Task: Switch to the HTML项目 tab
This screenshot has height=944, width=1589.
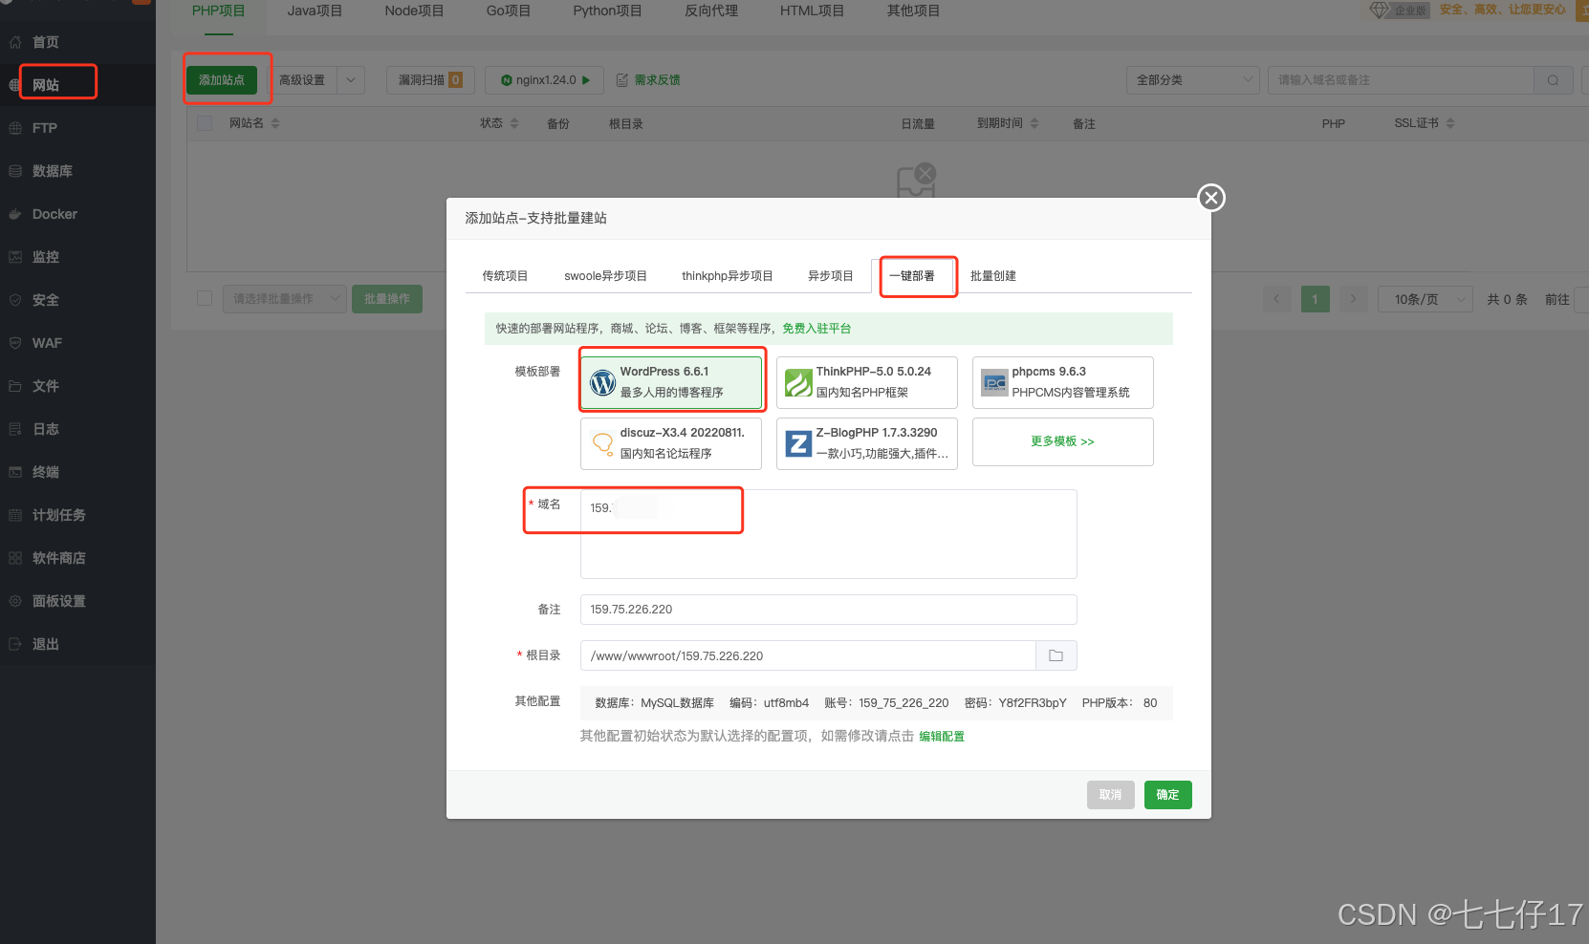Action: [812, 11]
